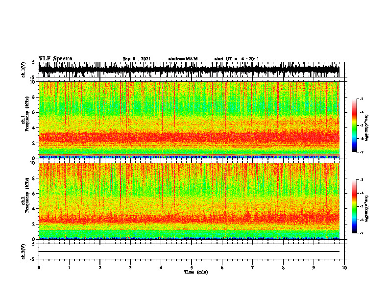388x300 pixels.
Task: Click the "-3" tick on ch.1 colorbar
Action: (x=361, y=99)
